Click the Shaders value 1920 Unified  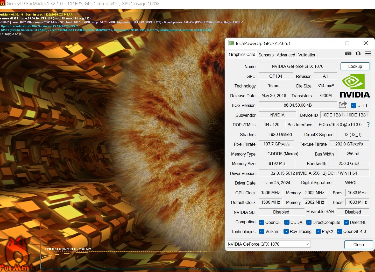(x=280, y=134)
